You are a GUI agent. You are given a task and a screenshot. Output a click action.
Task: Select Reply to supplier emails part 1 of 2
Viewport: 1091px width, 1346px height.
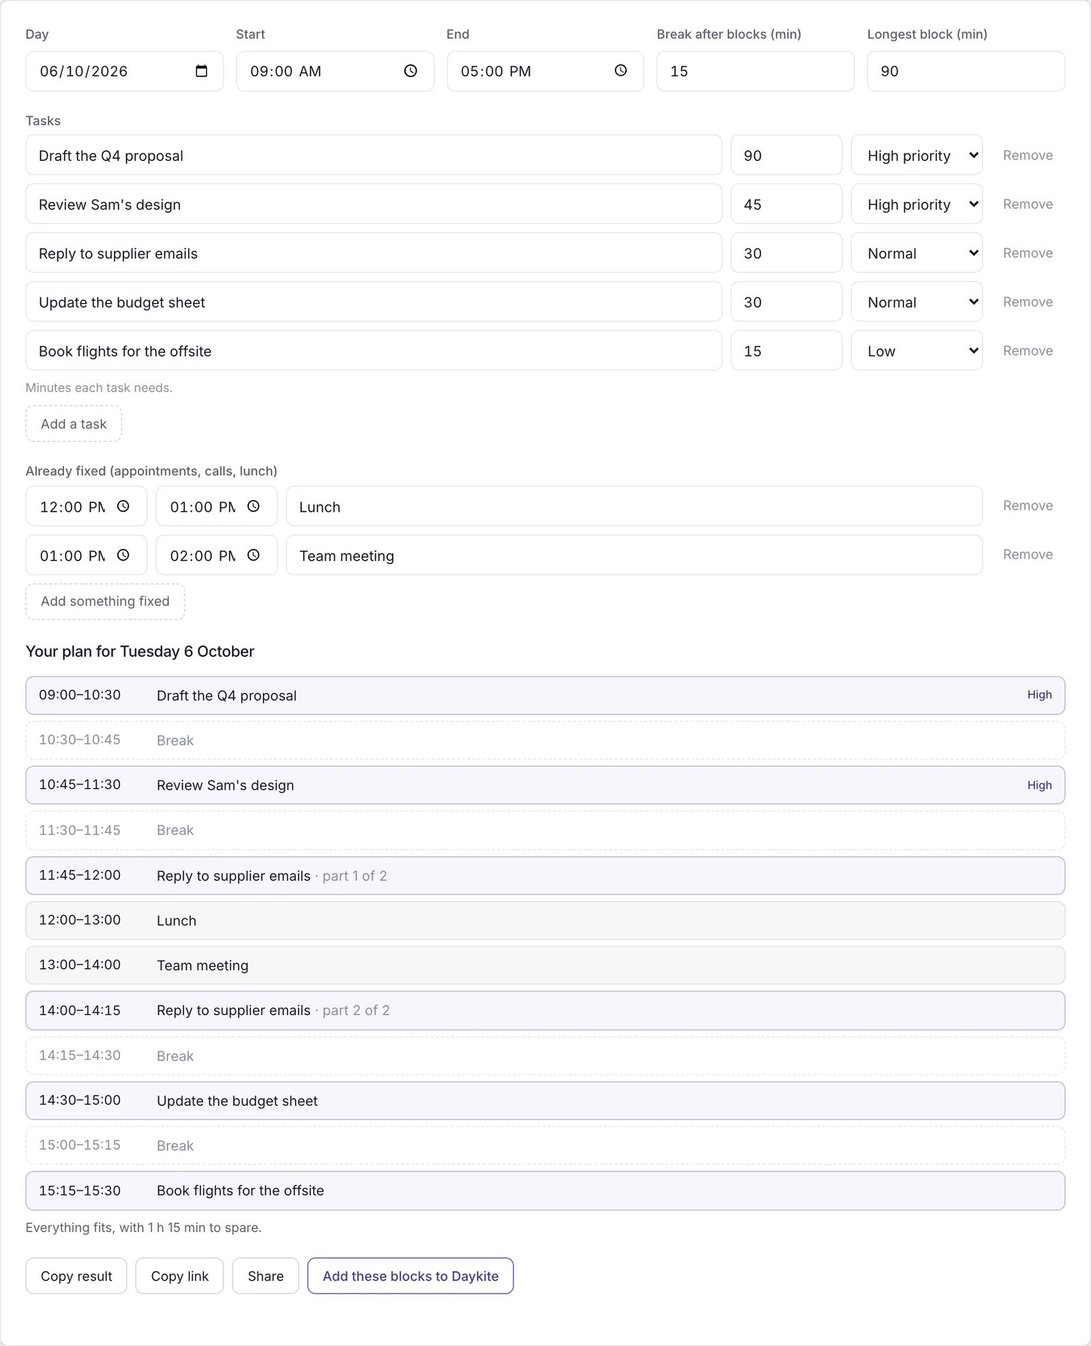tap(545, 875)
